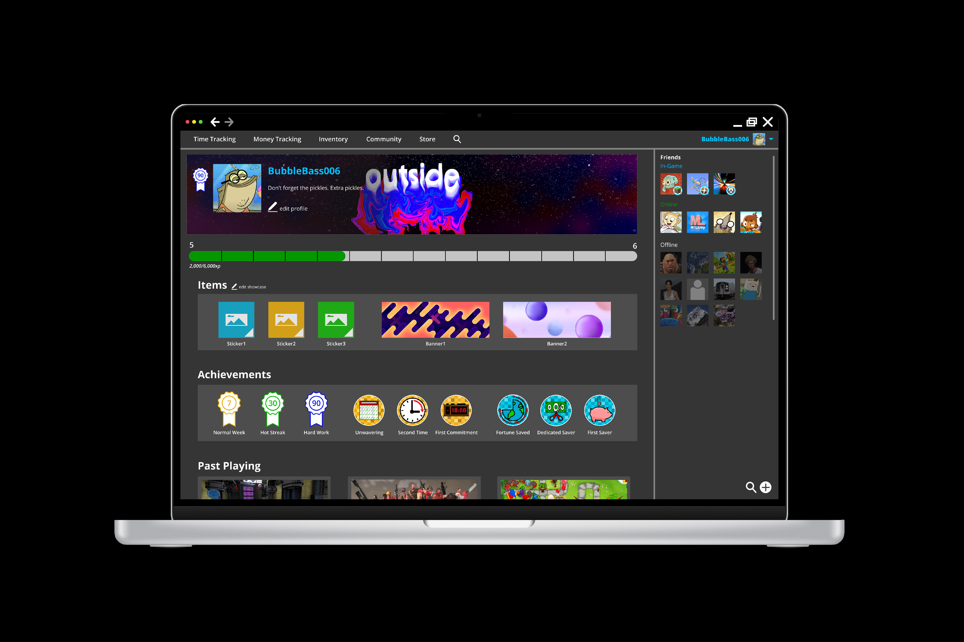The height and width of the screenshot is (642, 964).
Task: Add a friend with the plus icon
Action: click(765, 487)
